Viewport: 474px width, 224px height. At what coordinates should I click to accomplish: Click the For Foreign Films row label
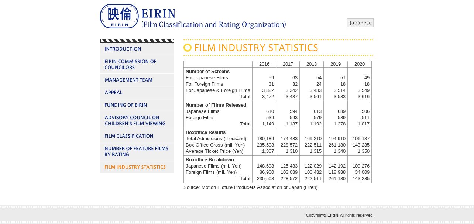click(205, 84)
